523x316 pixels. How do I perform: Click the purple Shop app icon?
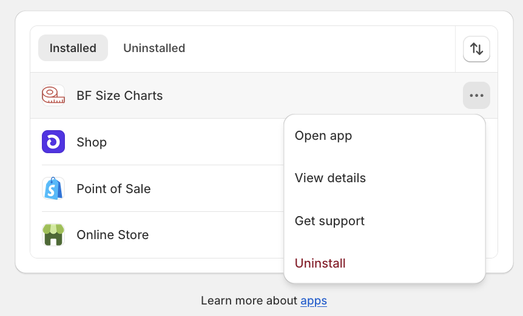(x=53, y=142)
